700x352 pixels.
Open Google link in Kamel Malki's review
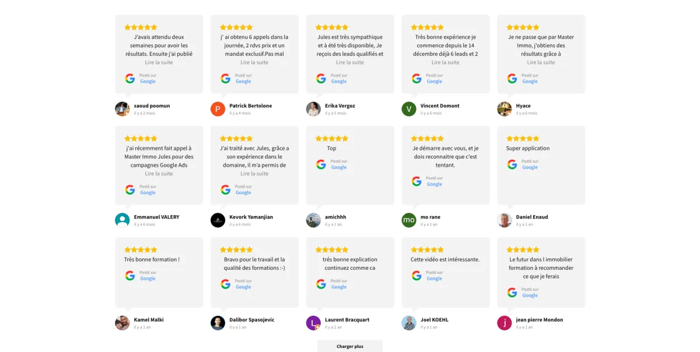pyautogui.click(x=148, y=279)
